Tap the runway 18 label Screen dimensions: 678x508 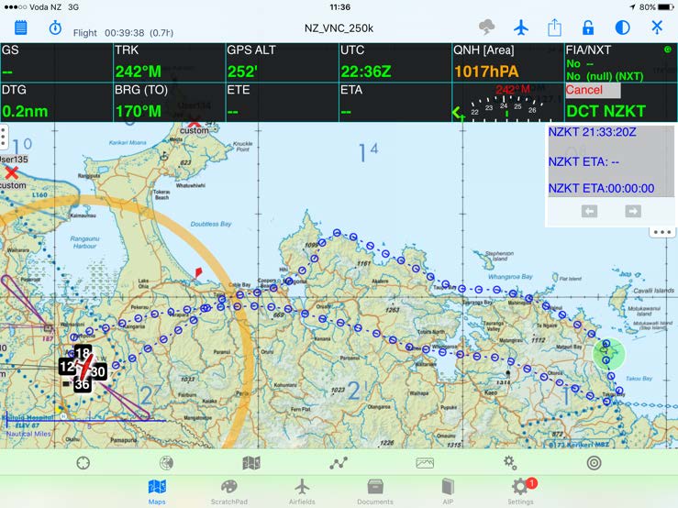click(83, 353)
